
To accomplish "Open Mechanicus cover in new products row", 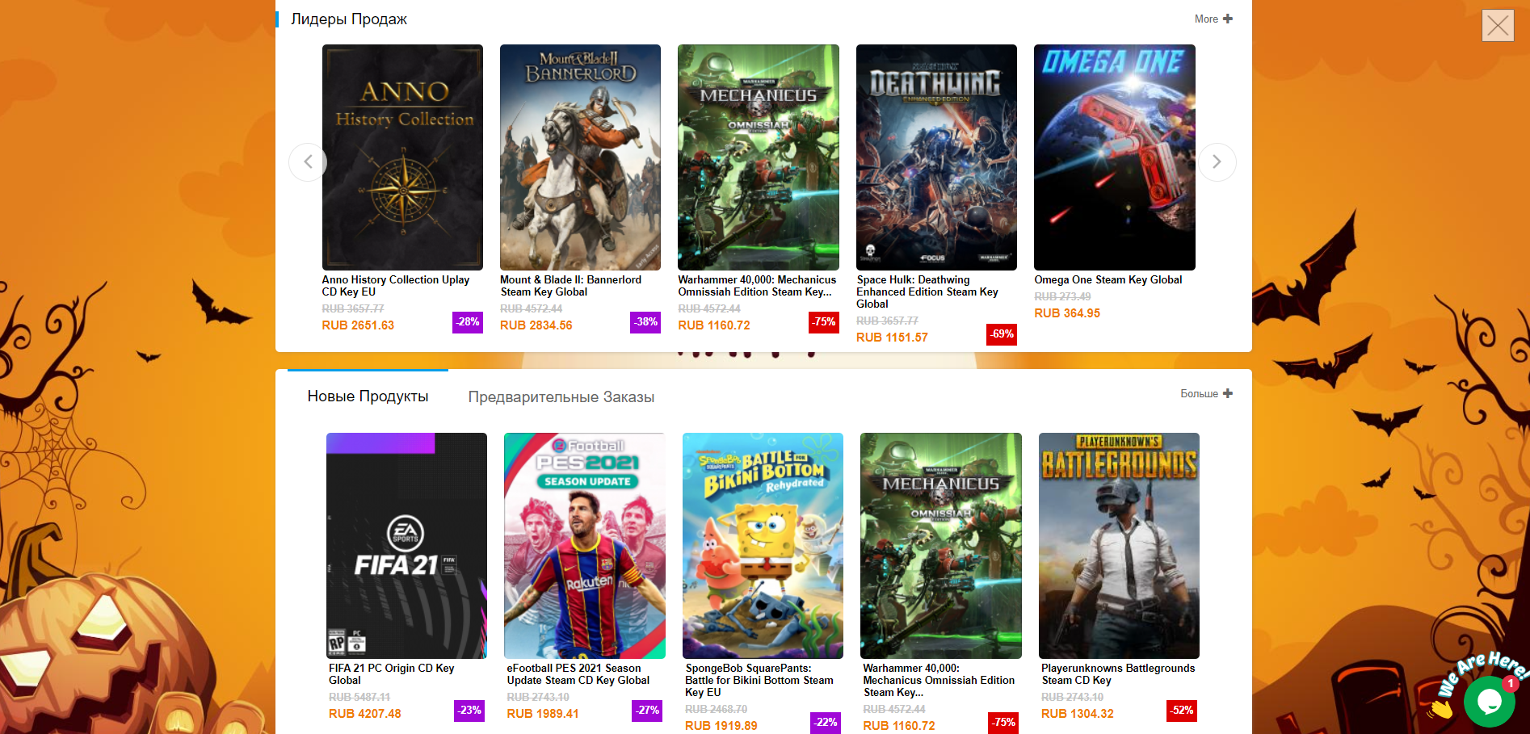I will [941, 546].
